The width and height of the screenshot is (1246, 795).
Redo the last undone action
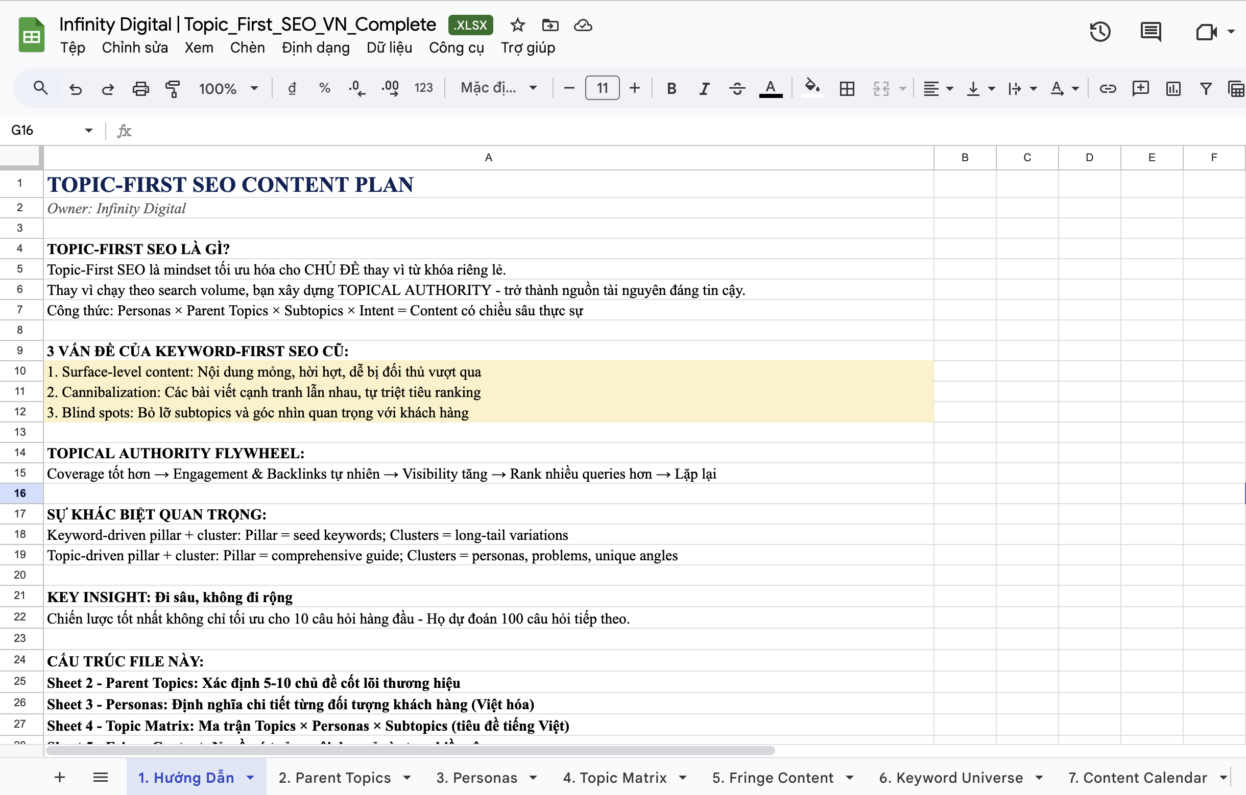click(x=108, y=89)
